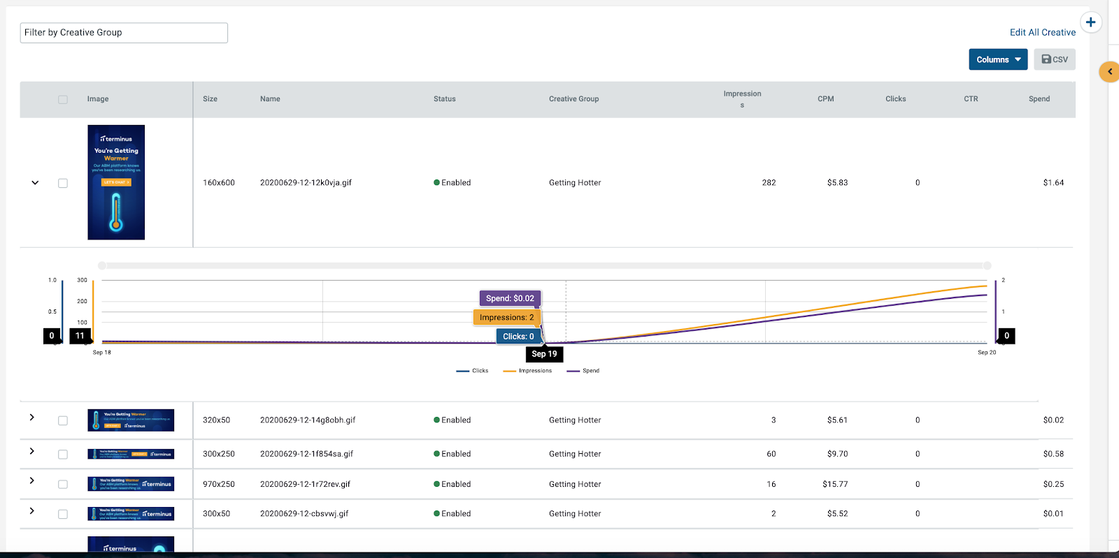Sort by Status column header
The width and height of the screenshot is (1119, 558).
444,99
